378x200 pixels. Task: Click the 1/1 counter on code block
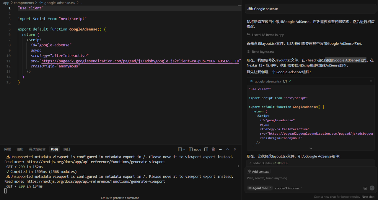pyautogui.click(x=285, y=81)
